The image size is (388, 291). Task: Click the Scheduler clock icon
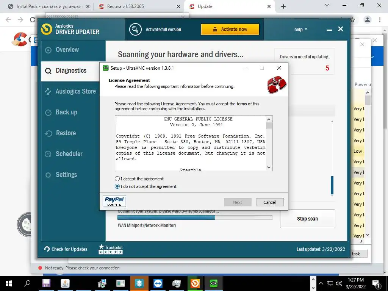(48, 154)
